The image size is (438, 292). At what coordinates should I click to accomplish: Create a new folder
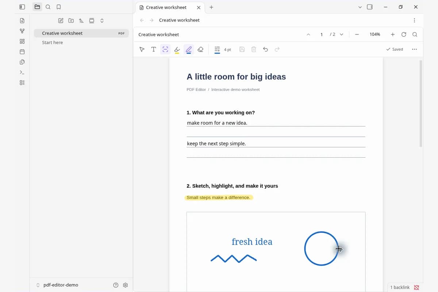click(x=71, y=21)
